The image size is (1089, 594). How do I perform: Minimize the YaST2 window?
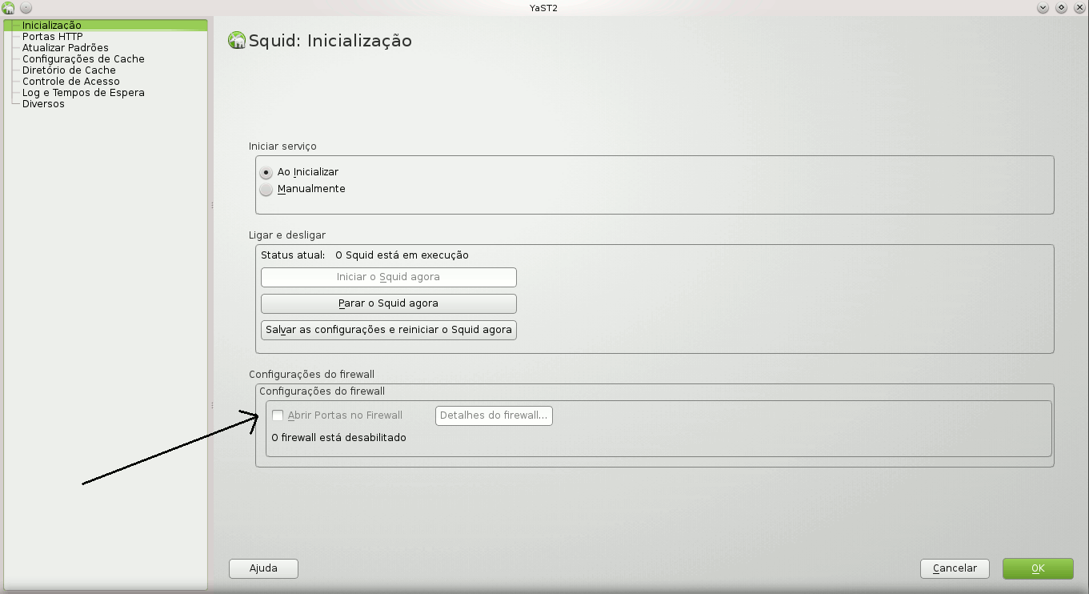[x=1043, y=7]
